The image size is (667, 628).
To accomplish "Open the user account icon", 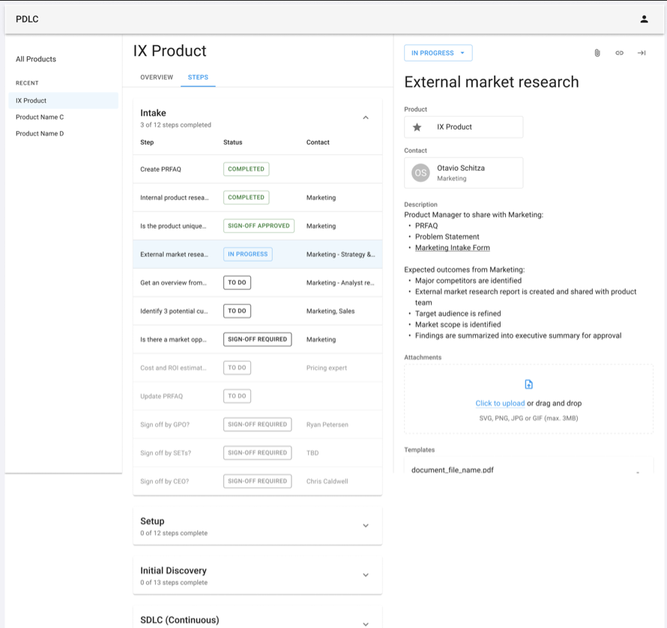I will (x=644, y=19).
